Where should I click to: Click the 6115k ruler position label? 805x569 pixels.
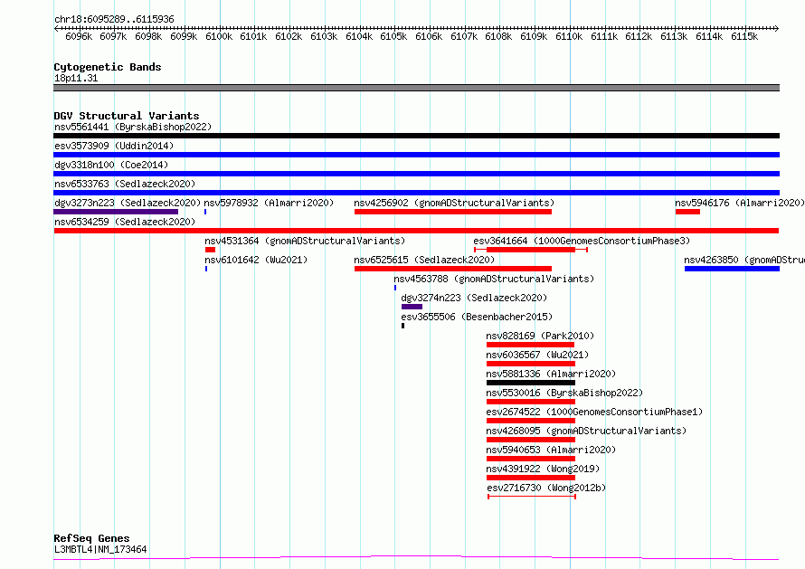tap(744, 36)
